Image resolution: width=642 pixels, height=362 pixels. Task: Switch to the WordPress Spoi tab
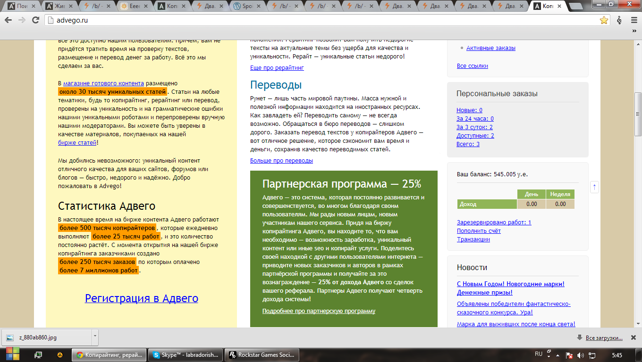247,6
